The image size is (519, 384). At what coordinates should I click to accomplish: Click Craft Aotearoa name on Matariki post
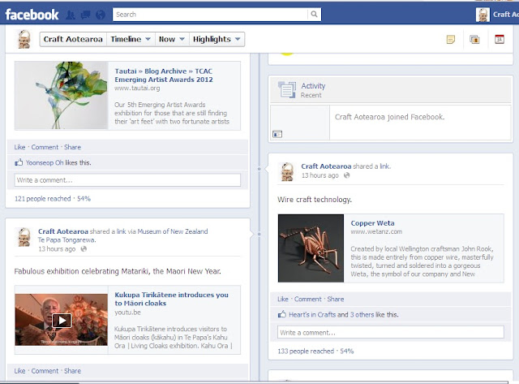(x=63, y=231)
